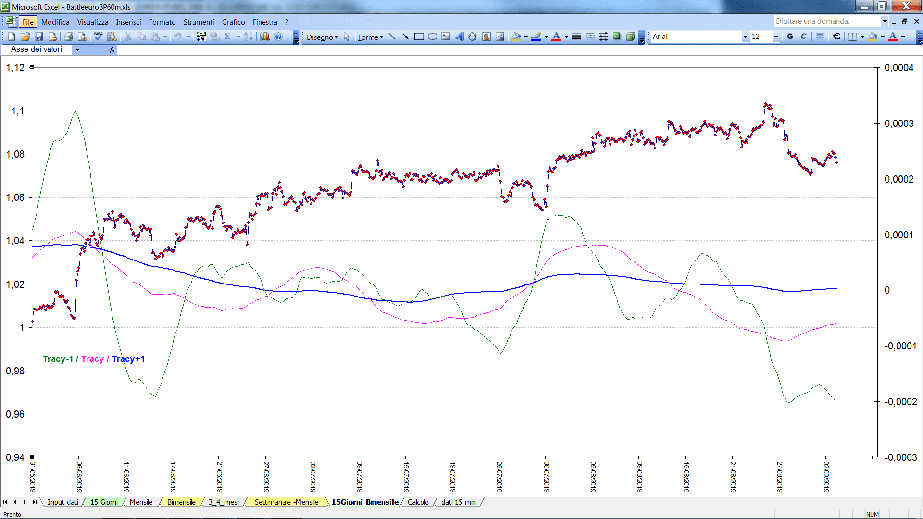Viewport: 923px width, 519px height.
Task: Open the Formato menu
Action: pyautogui.click(x=162, y=22)
